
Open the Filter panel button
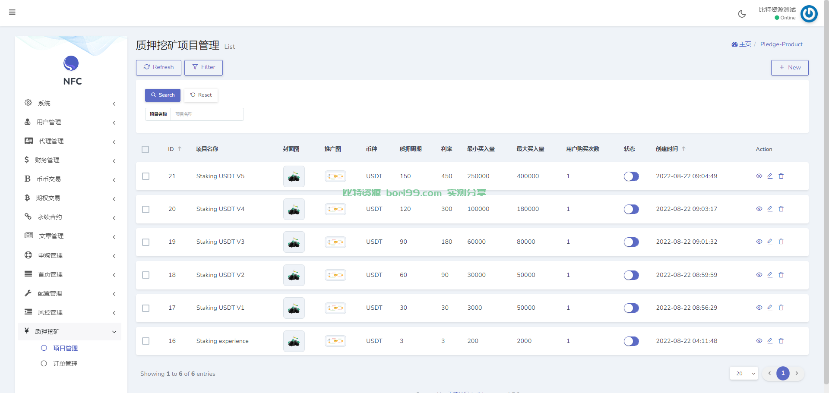click(203, 67)
